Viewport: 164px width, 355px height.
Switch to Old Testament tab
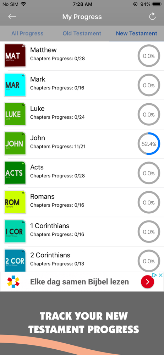point(82,33)
